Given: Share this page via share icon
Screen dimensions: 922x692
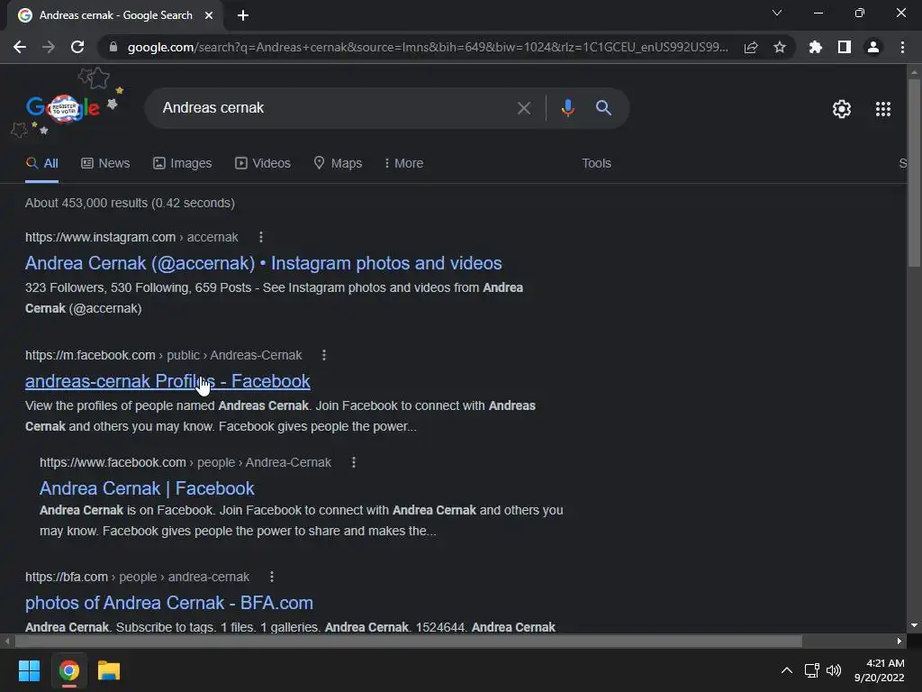Looking at the screenshot, I should pos(751,47).
